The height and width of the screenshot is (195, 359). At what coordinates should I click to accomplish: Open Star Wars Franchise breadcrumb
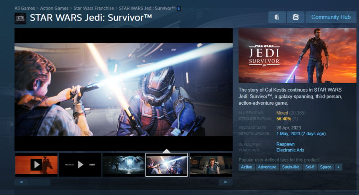click(94, 8)
